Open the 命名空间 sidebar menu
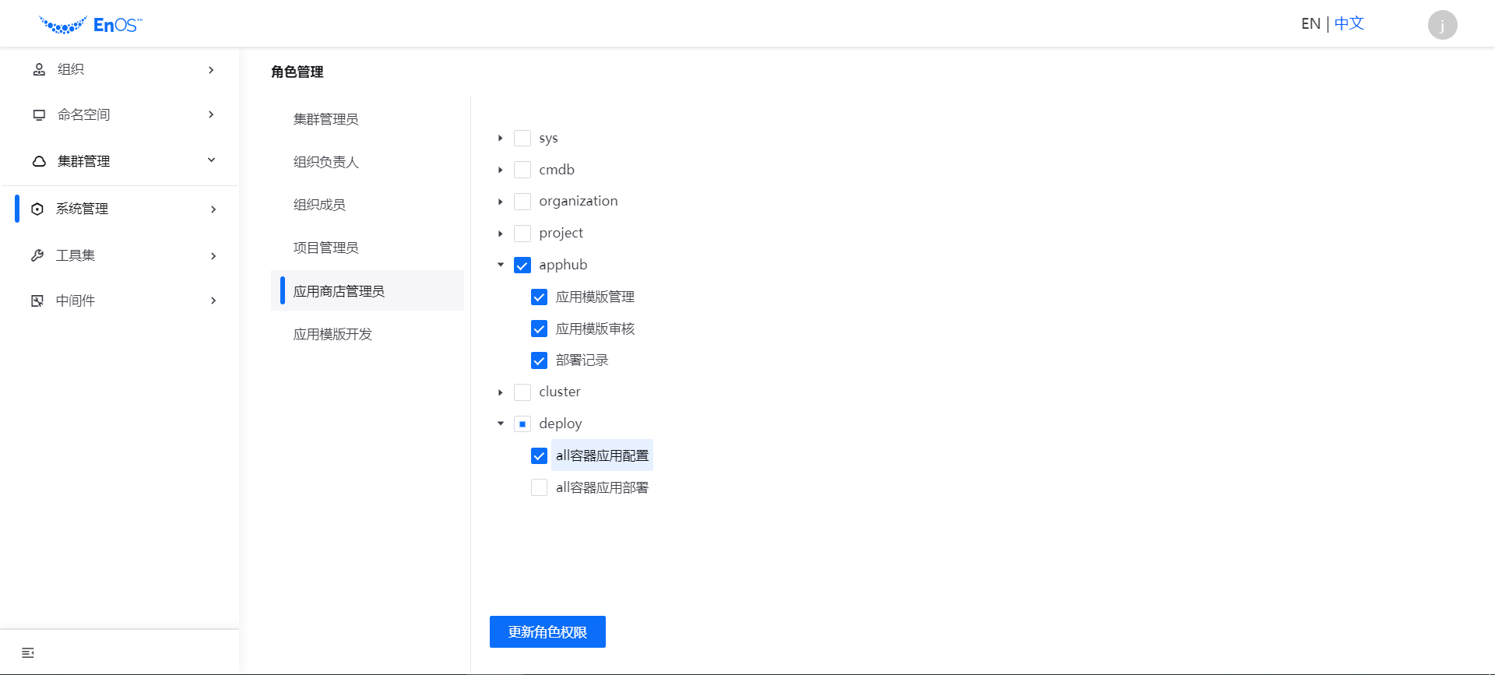Image resolution: width=1495 pixels, height=675 pixels. 119,114
